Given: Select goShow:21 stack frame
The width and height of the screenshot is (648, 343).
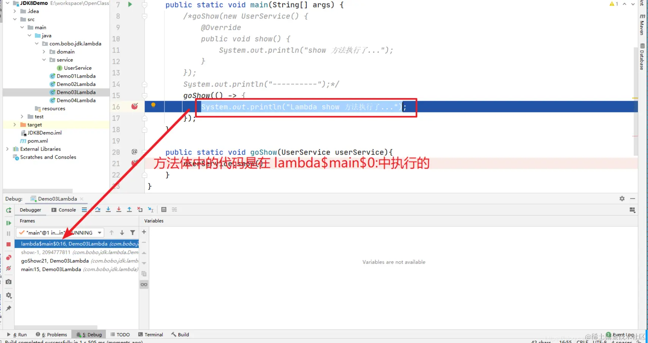Looking at the screenshot, I should point(77,261).
